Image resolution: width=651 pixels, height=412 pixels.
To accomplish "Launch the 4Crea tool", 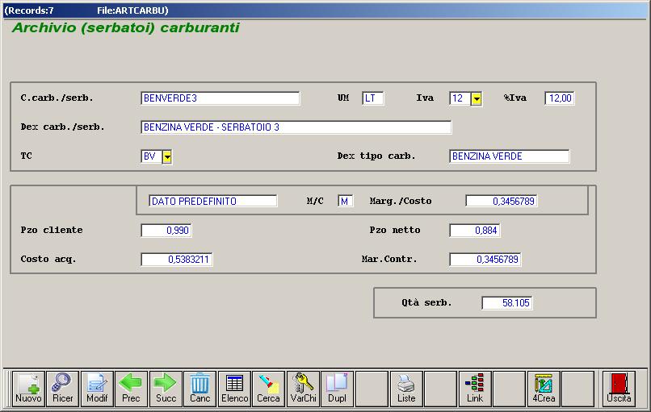I will tap(544, 389).
